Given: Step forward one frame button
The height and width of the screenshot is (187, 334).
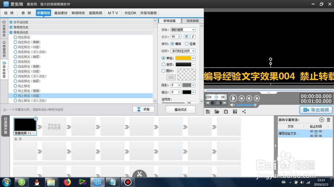Looking at the screenshot, I should click(x=257, y=98).
